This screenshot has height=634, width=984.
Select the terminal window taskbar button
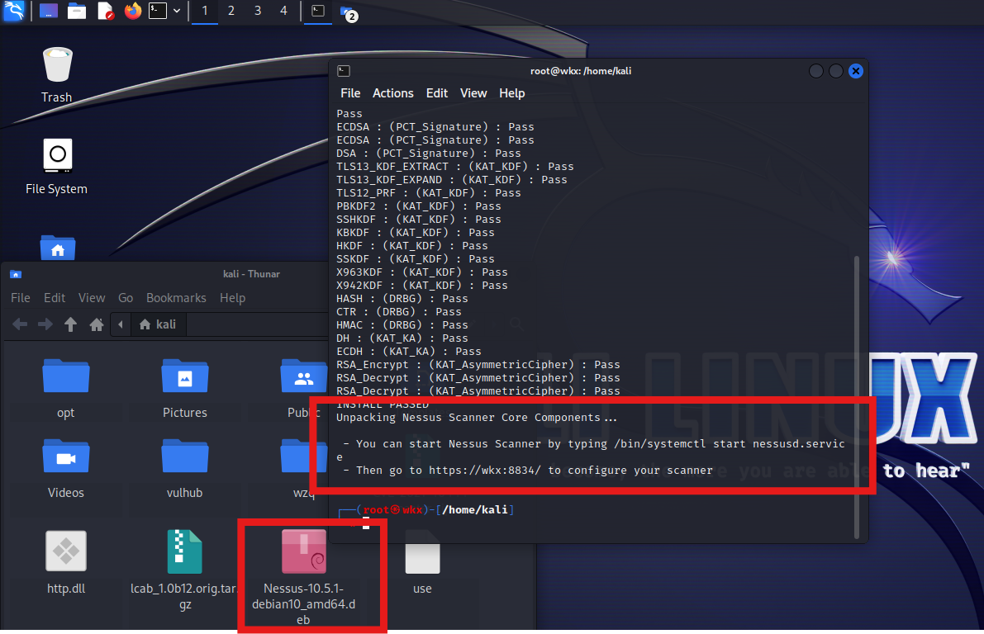318,11
